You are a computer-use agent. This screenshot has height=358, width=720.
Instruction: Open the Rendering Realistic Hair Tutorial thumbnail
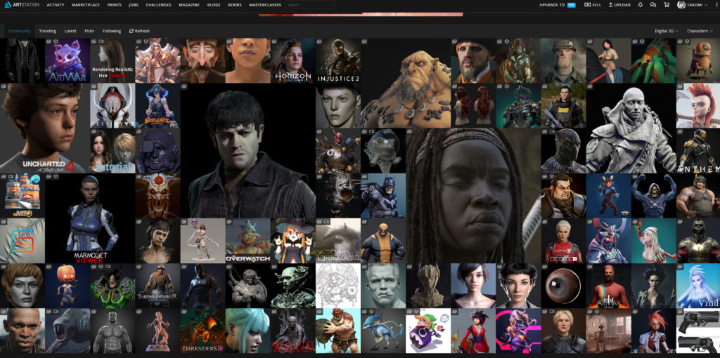click(x=112, y=60)
